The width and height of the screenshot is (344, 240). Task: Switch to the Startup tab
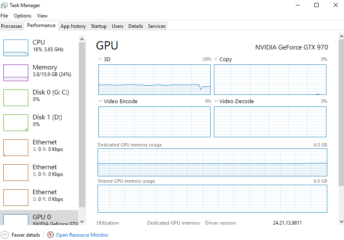99,26
